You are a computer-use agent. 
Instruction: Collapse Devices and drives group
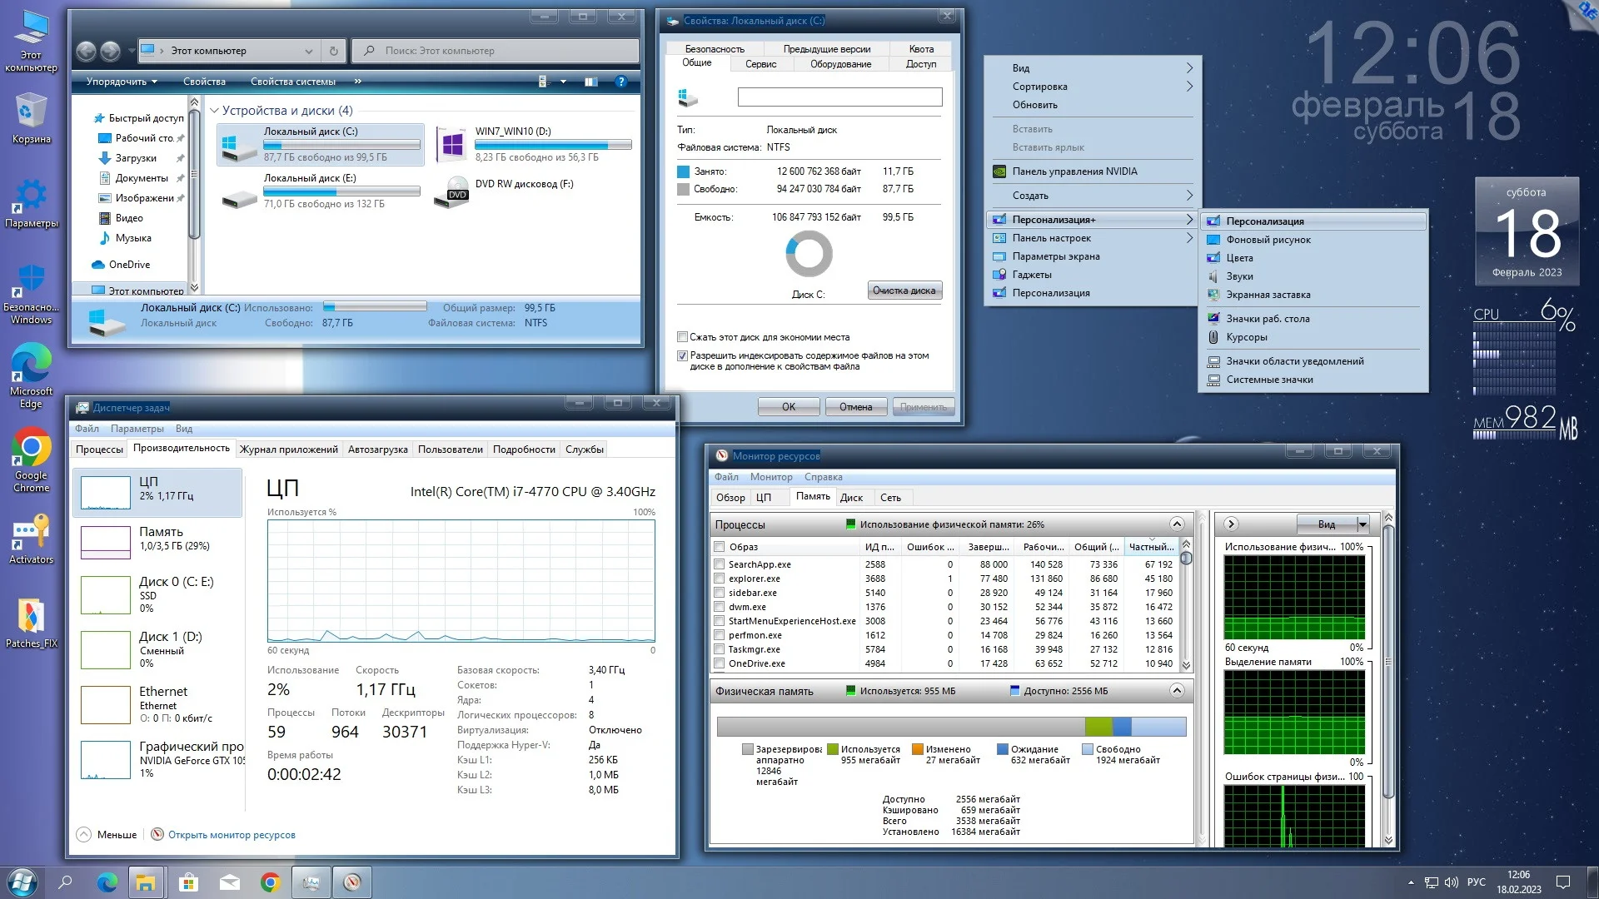click(x=214, y=111)
